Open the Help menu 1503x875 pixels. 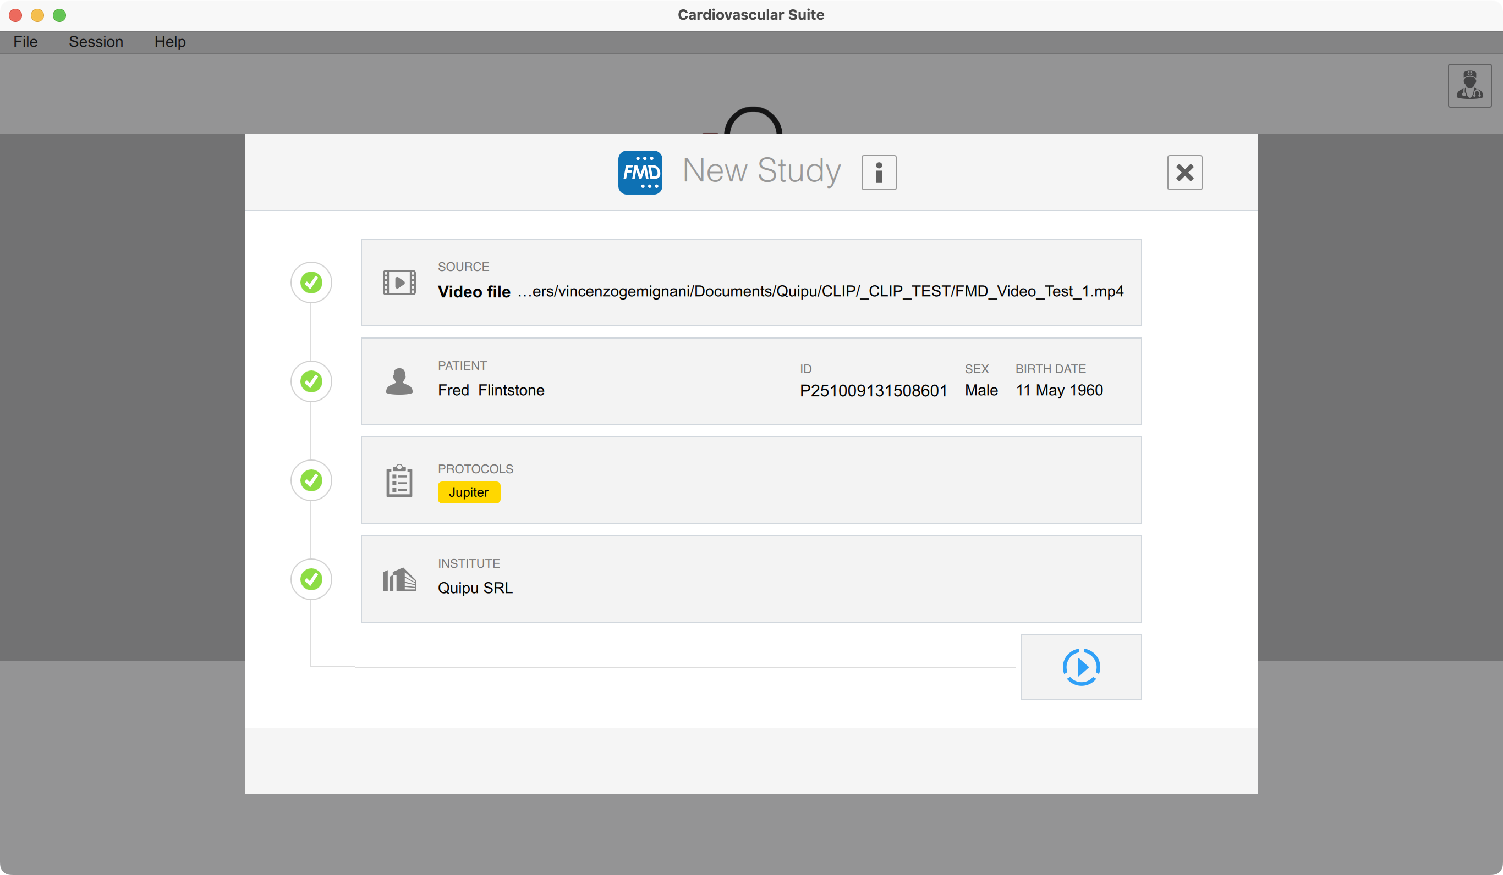170,42
